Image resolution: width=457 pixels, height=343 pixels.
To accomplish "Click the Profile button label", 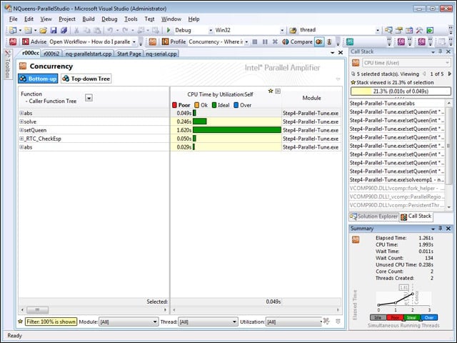I will pos(178,41).
